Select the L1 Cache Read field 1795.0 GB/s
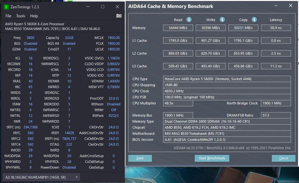The image size is (299, 183). (x=178, y=41)
